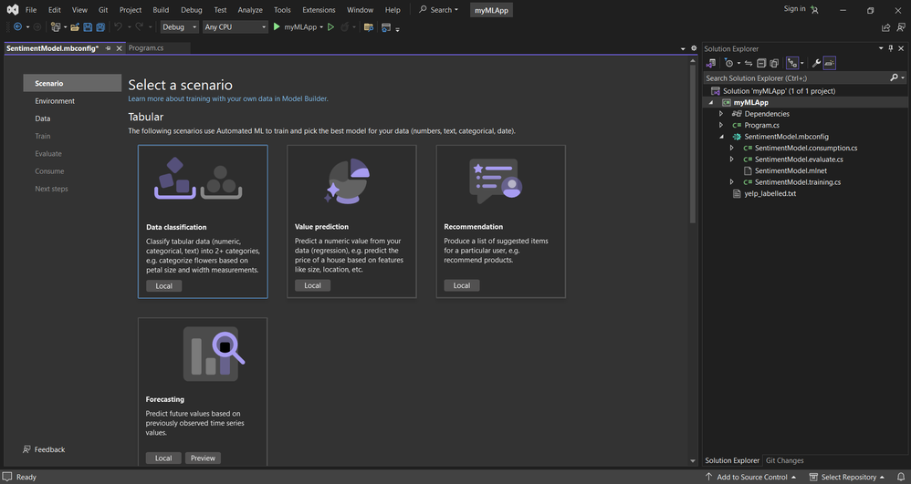
Task: Click the notifications bell in status bar
Action: coord(901,477)
